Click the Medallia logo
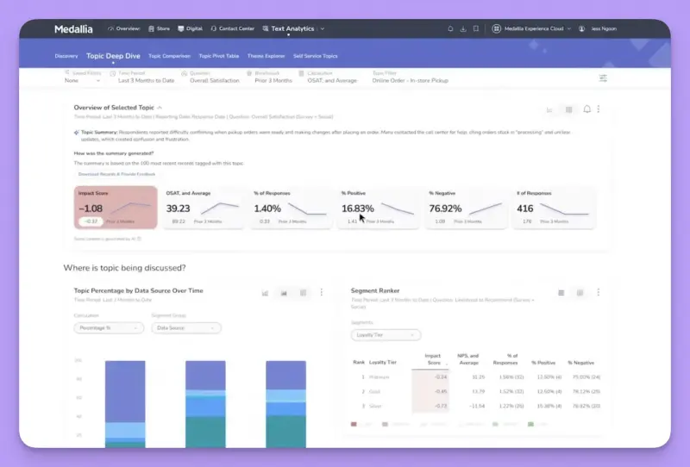This screenshot has width=690, height=467. click(73, 29)
